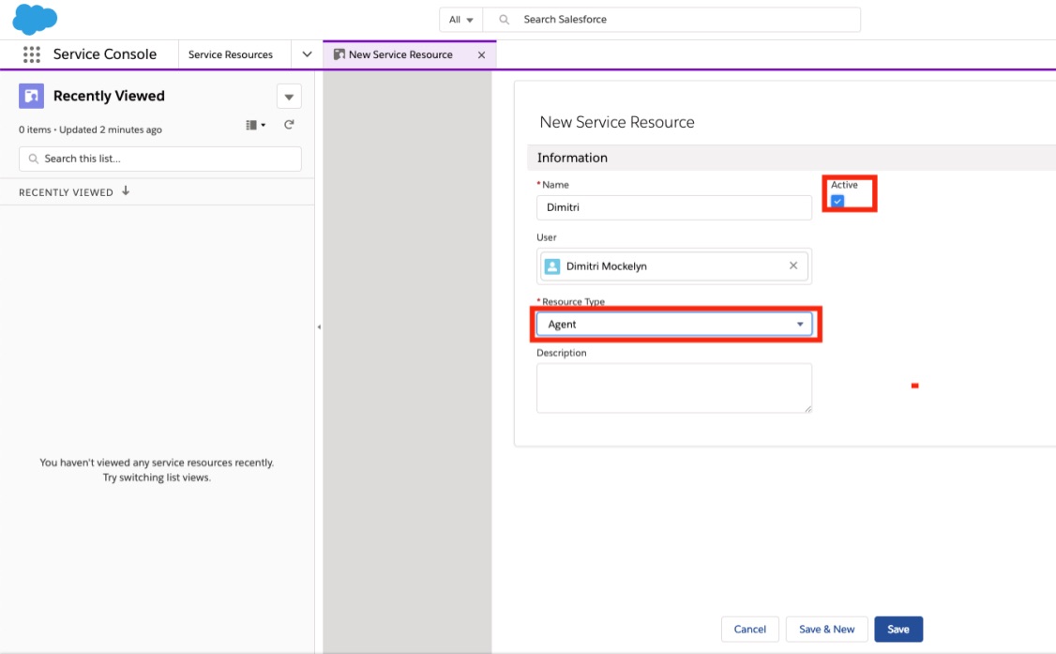Screen dimensions: 1056x654
Task: Click the Save & New button
Action: (x=826, y=629)
